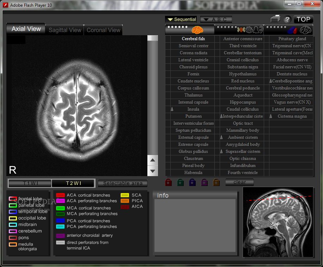Toggle the medulla oblongata outline
This screenshot has width=323, height=267.
click(13, 244)
